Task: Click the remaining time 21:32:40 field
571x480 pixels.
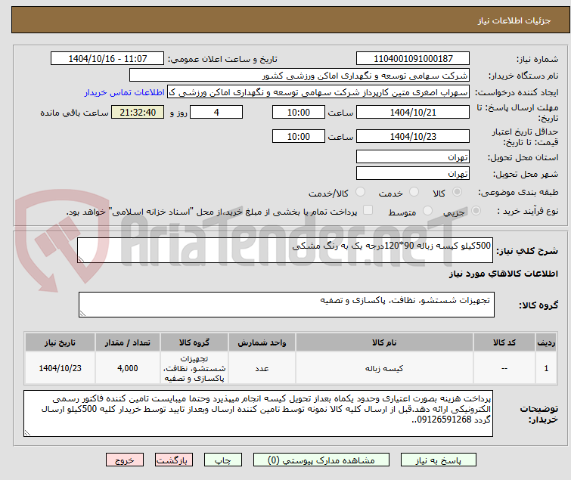Action: [138, 112]
